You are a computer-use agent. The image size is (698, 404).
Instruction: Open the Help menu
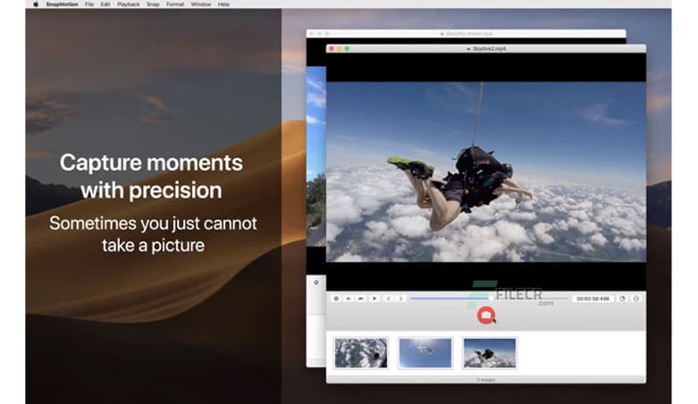tap(224, 4)
